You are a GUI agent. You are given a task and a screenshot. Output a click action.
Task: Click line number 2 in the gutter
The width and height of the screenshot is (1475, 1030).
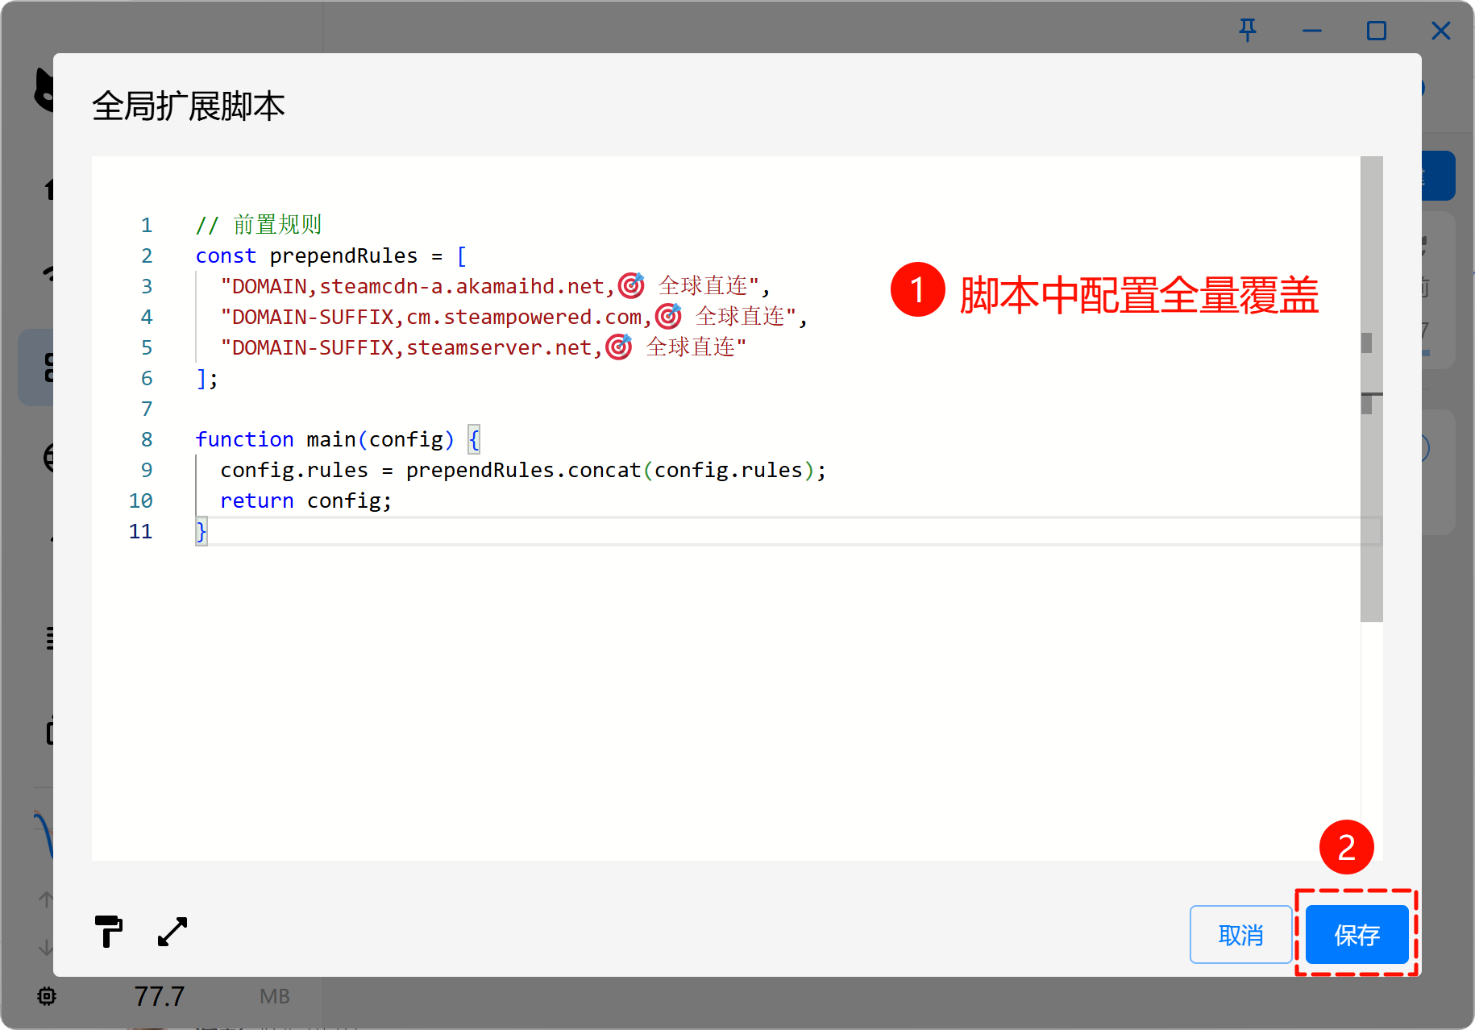pyautogui.click(x=147, y=255)
